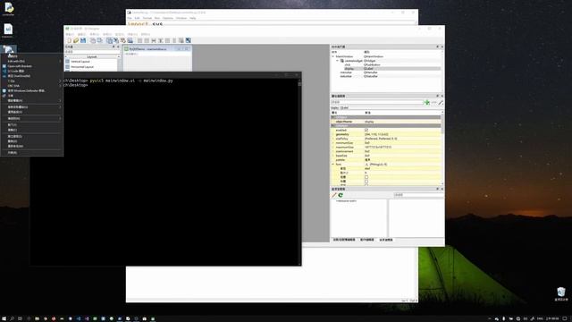Click the Vertical Layout widget icon
The image size is (572, 322).
pos(68,62)
